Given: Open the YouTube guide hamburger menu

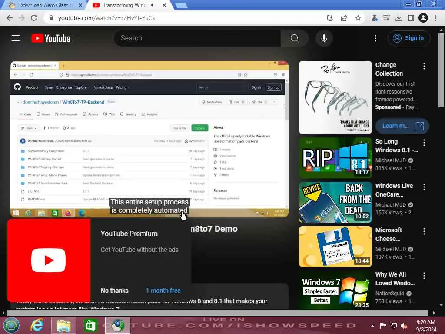Looking at the screenshot, I should coord(16,38).
